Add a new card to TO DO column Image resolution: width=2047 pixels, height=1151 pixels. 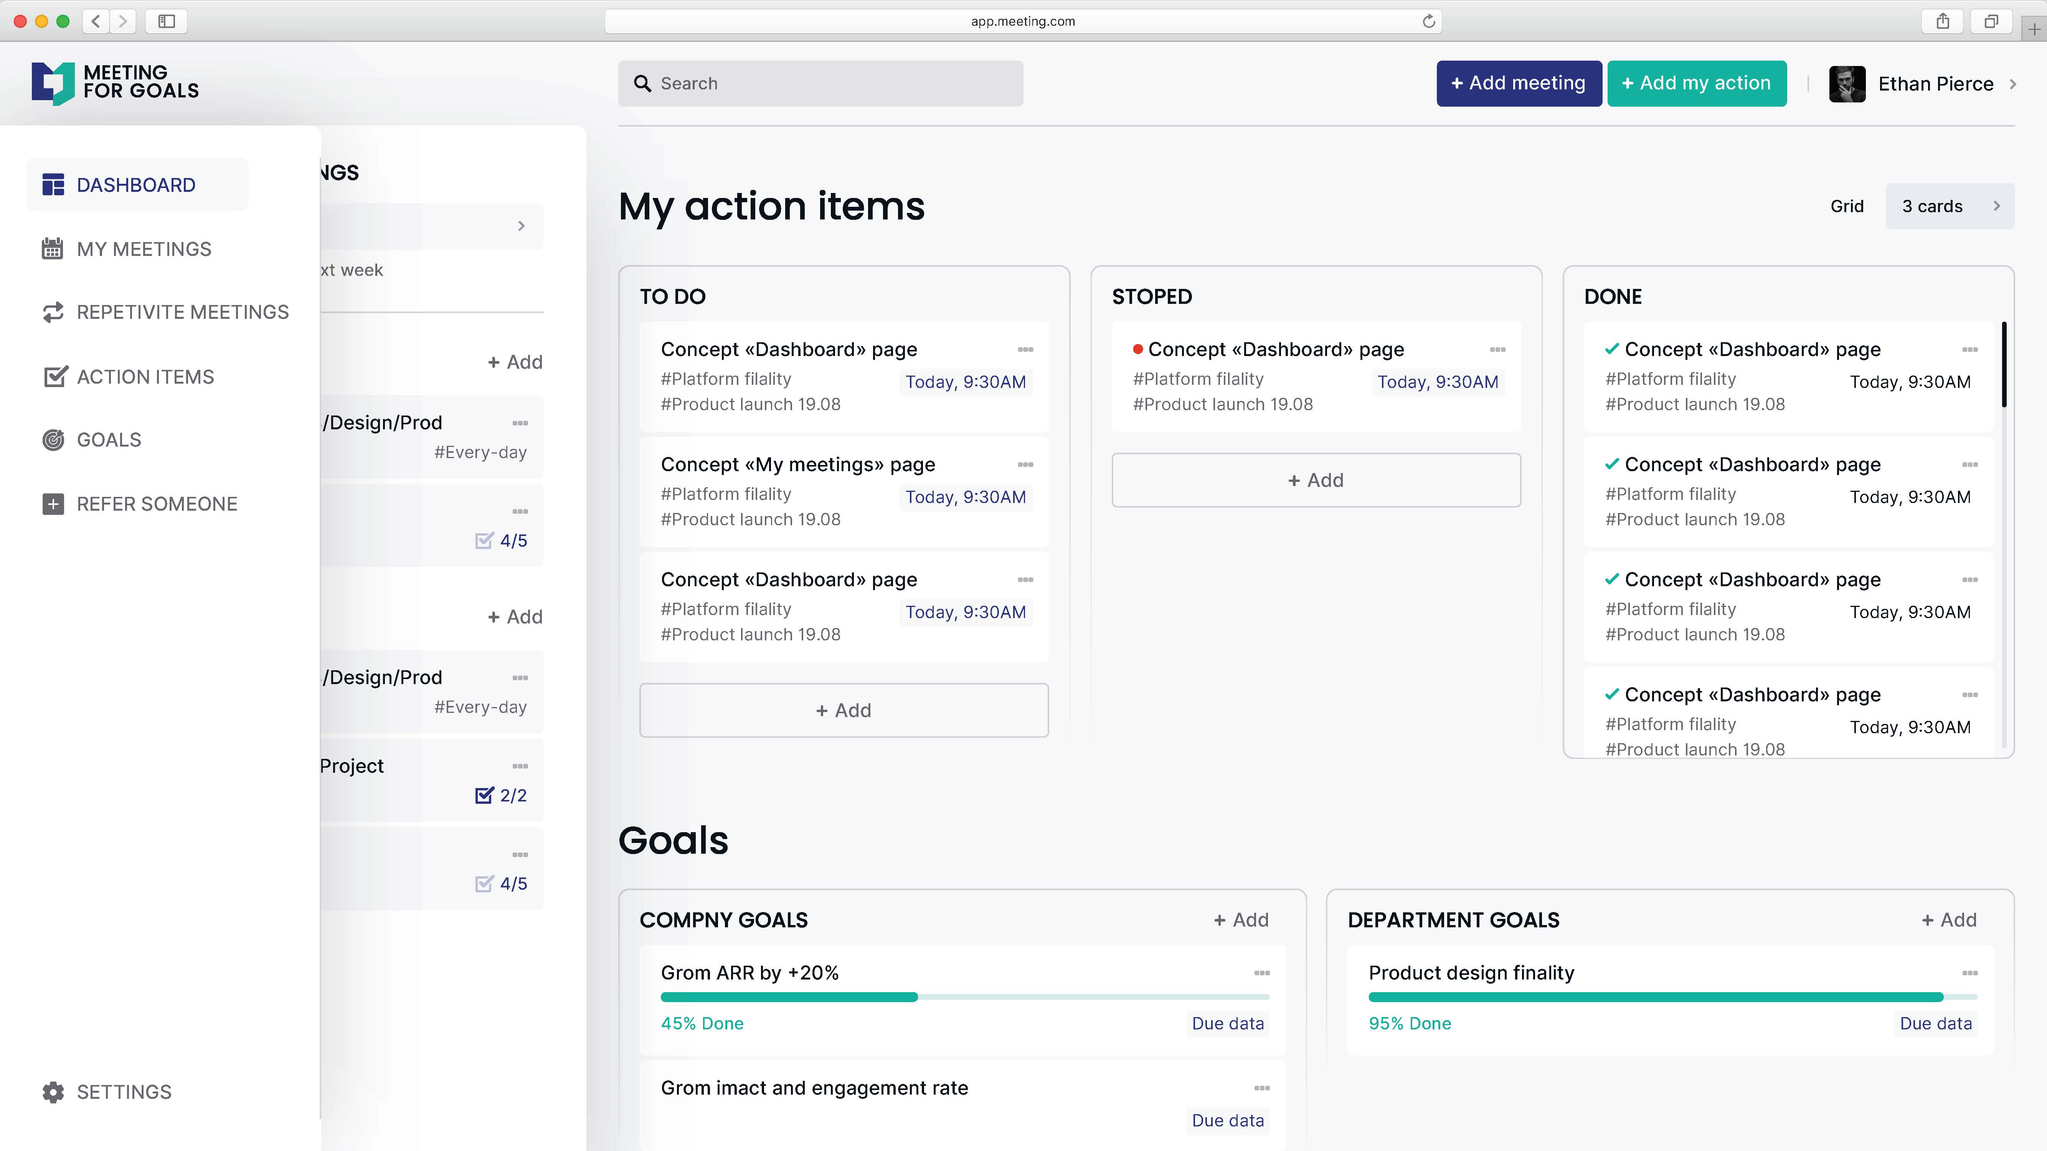(844, 710)
